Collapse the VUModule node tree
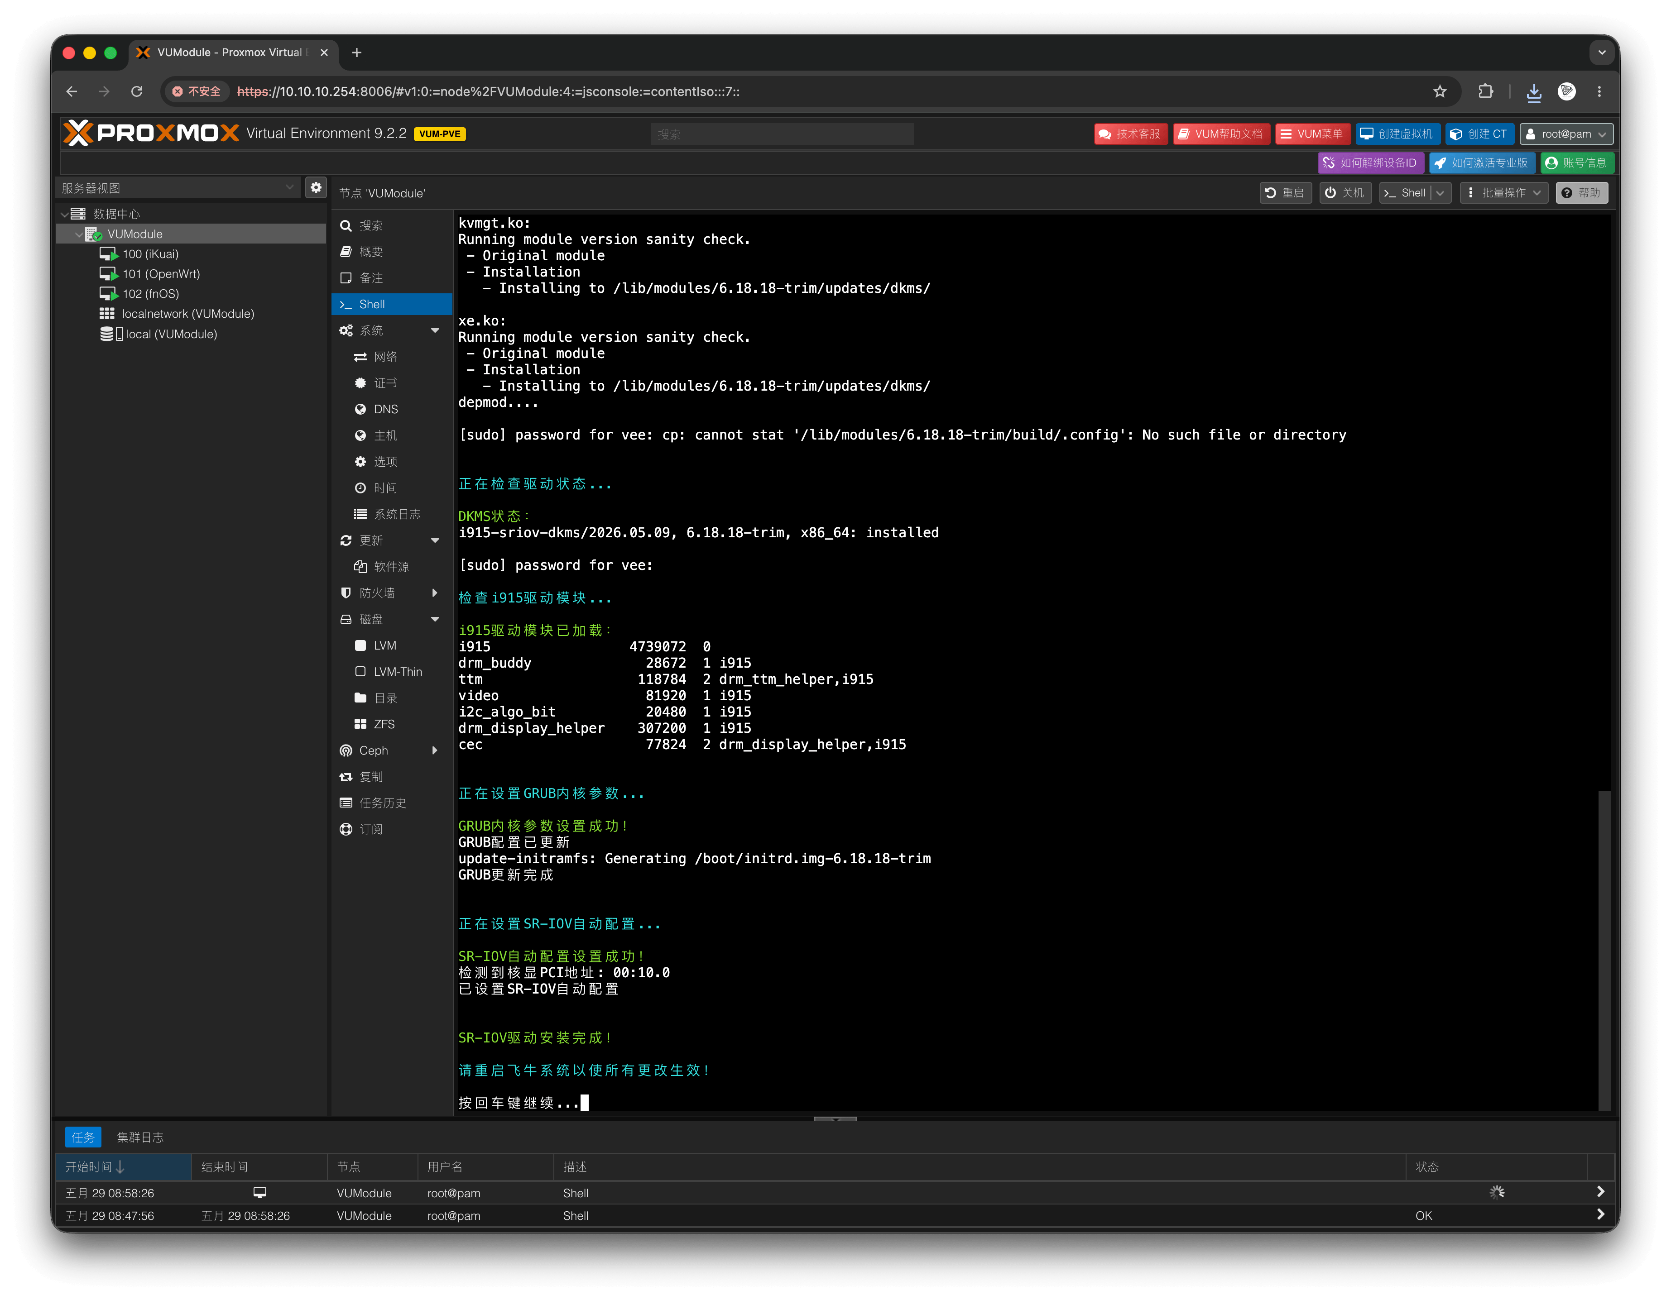The image size is (1671, 1300). (x=79, y=234)
